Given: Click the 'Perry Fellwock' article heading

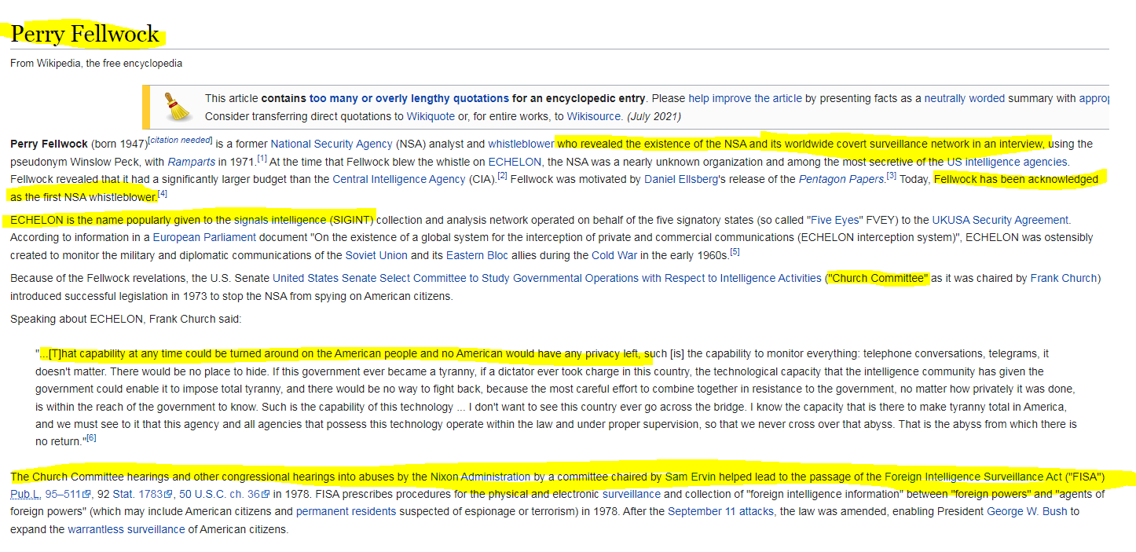Looking at the screenshot, I should [x=85, y=35].
